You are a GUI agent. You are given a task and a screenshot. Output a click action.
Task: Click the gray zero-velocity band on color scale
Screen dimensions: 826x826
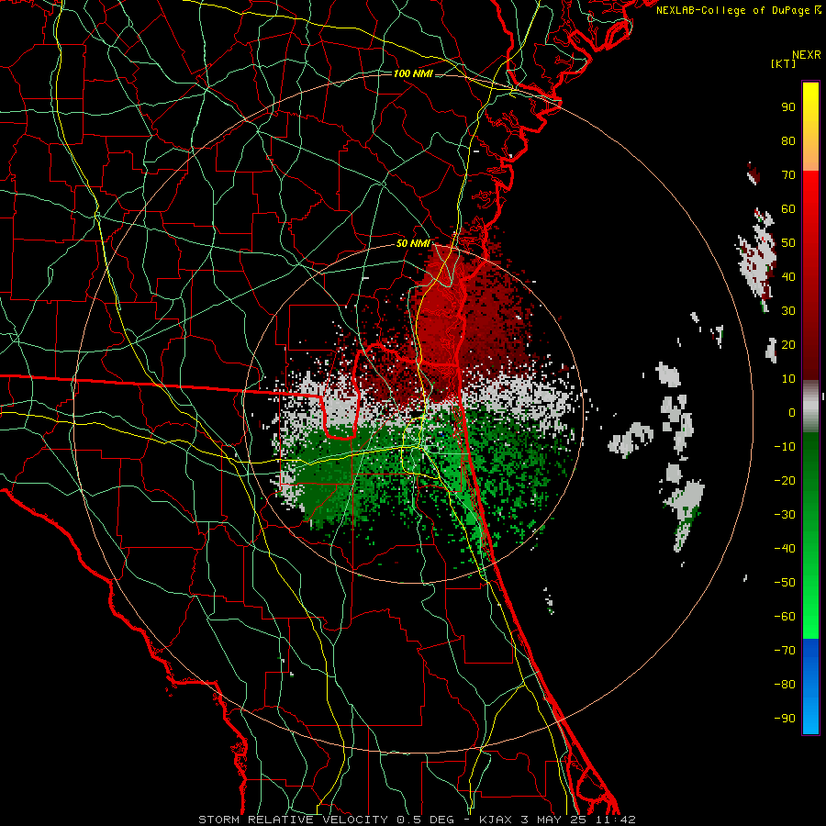pyautogui.click(x=810, y=407)
